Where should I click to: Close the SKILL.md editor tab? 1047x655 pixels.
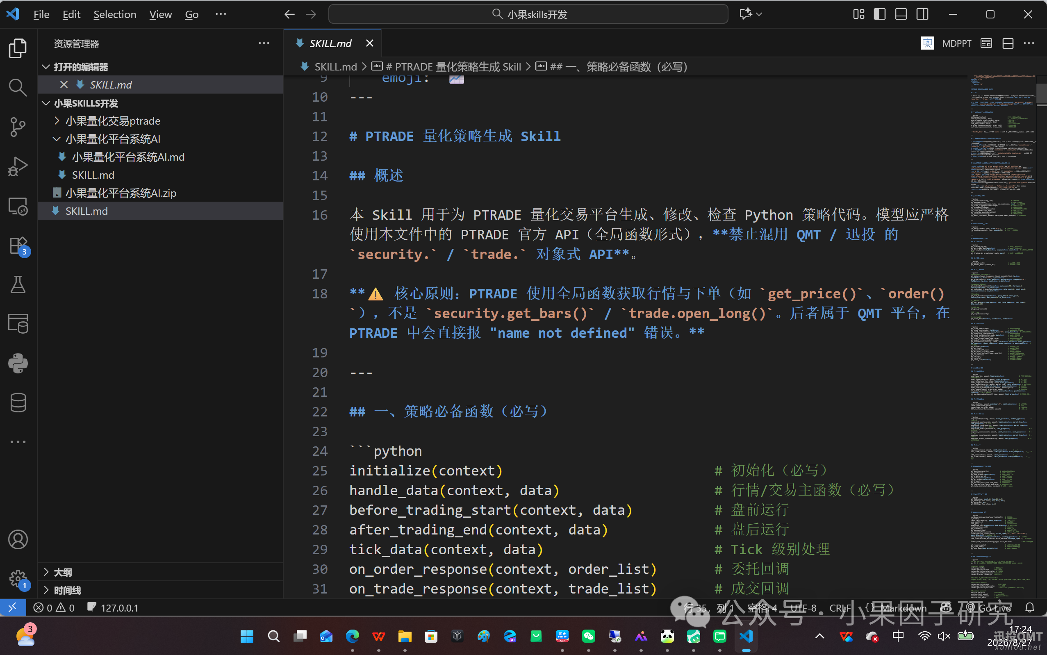coord(369,43)
